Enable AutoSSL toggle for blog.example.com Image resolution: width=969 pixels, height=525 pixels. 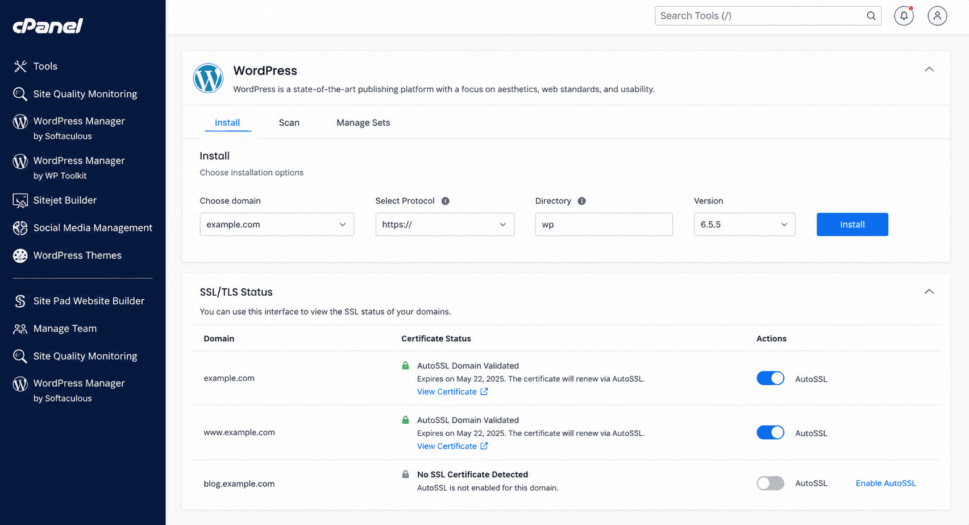[770, 483]
